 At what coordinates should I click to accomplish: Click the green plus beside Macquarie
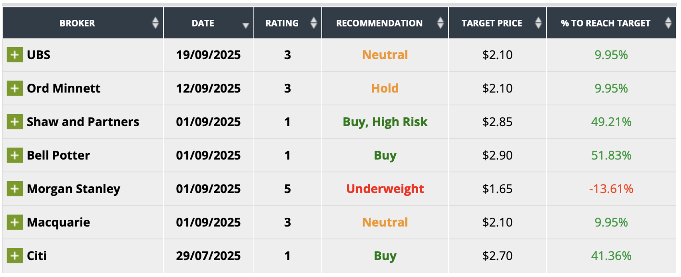pyautogui.click(x=15, y=222)
